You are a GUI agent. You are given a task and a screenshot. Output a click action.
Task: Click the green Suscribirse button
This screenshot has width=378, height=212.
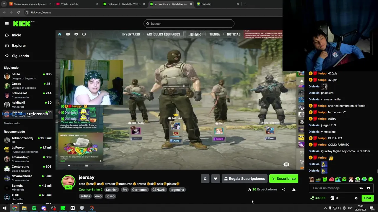(284, 179)
